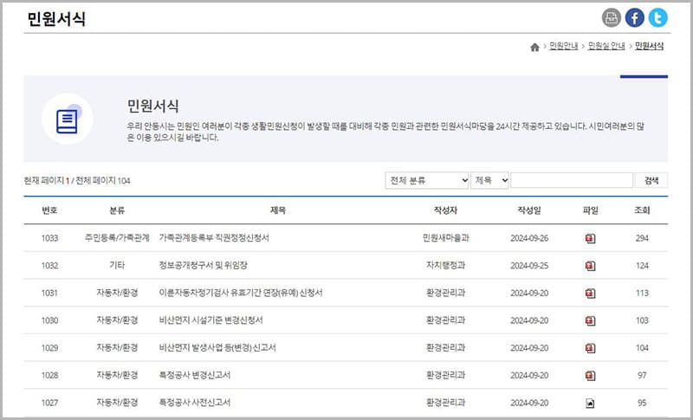Image resolution: width=693 pixels, height=420 pixels.
Task: Open the 제목 search field dropdown
Action: pos(489,181)
